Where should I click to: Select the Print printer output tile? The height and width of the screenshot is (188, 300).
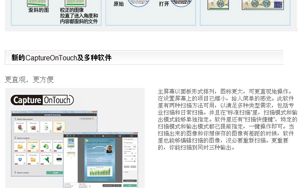click(x=58, y=159)
